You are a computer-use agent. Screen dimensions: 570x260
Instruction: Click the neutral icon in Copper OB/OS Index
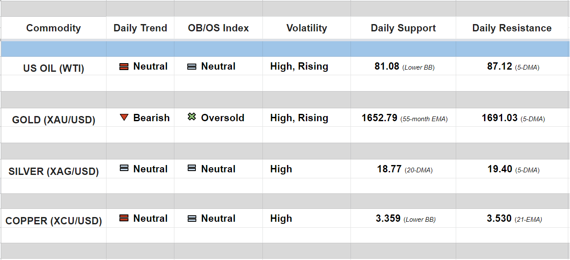(192, 218)
